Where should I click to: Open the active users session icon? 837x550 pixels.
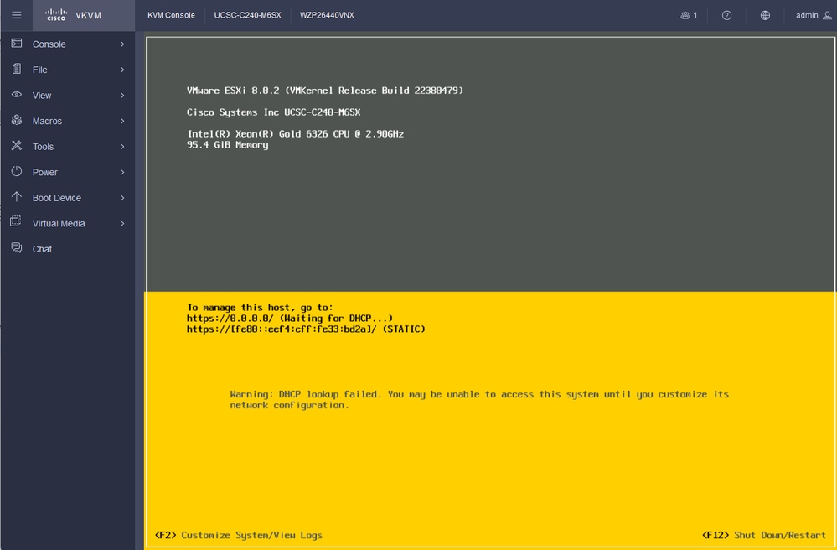pos(685,15)
